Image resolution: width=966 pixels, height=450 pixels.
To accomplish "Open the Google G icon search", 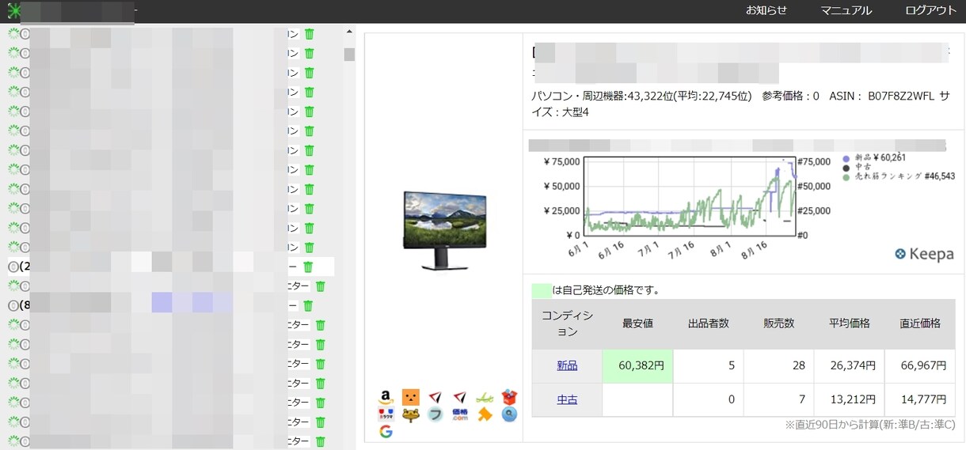I will click(x=386, y=432).
